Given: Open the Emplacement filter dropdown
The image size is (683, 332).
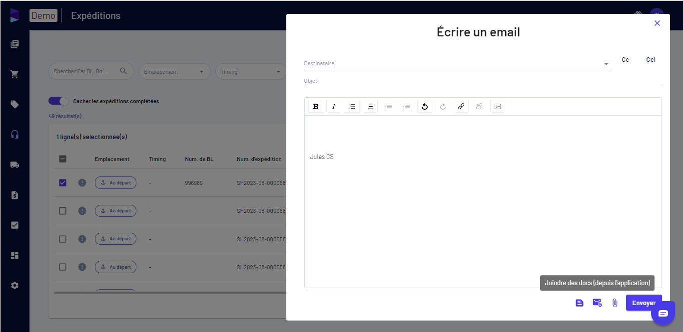Looking at the screenshot, I should (x=174, y=71).
